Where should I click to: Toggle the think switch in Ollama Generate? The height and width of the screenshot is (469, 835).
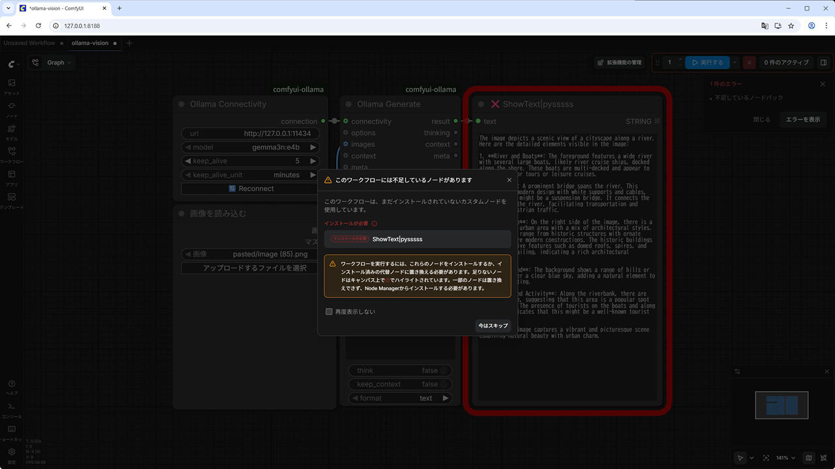(x=444, y=371)
